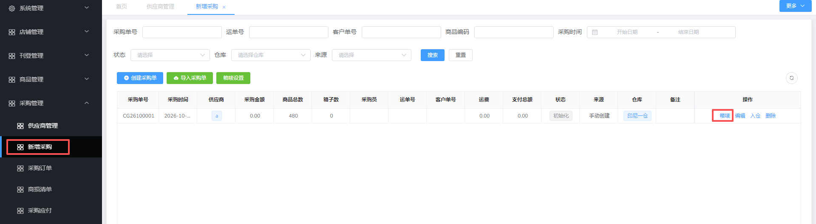Click the 支付总额 column header

[x=522, y=100]
